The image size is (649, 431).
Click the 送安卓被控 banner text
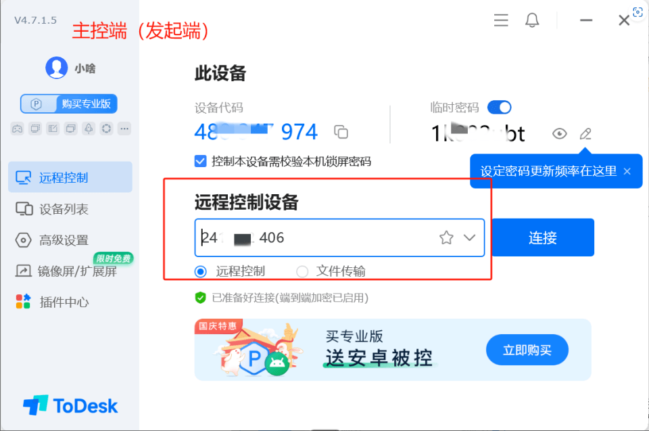pyautogui.click(x=379, y=358)
